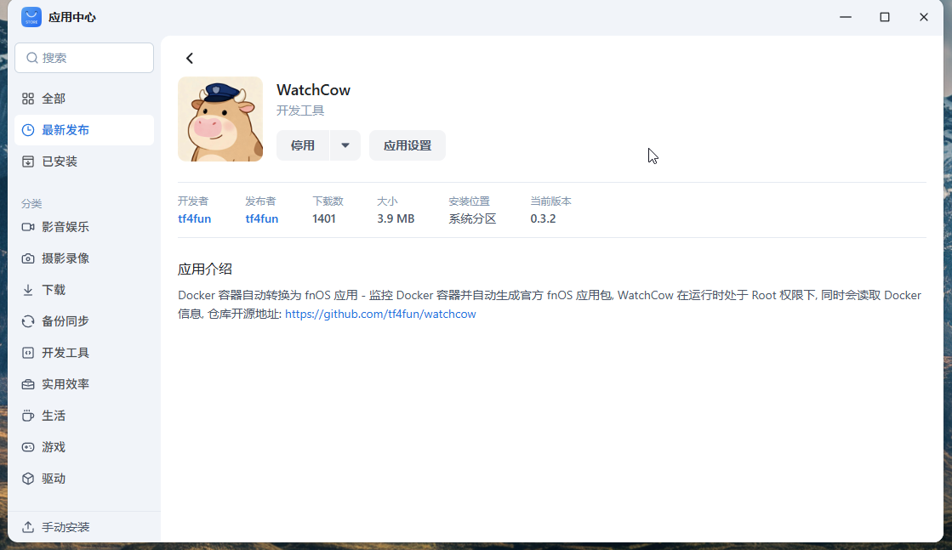Viewport: 952px width, 550px height.
Task: Click the search magnifier icon
Action: coord(32,58)
